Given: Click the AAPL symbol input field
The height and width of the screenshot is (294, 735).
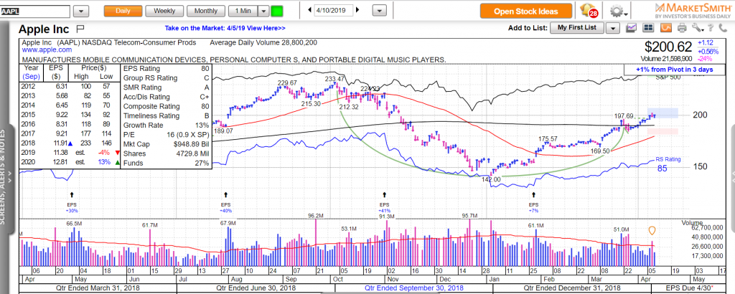Looking at the screenshot, I should tap(34, 11).
